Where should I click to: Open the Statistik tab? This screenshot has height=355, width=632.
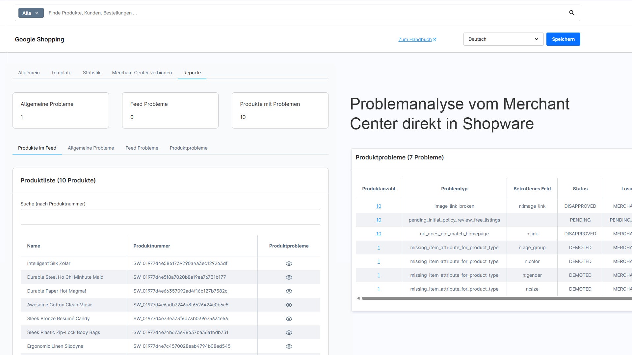point(92,73)
